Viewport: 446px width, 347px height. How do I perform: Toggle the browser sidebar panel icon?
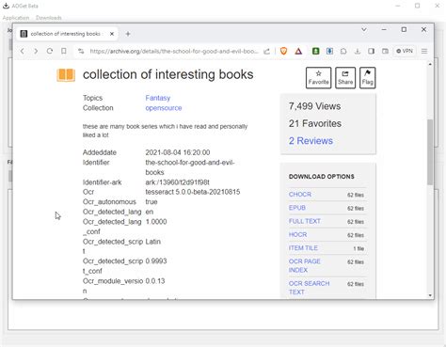click(371, 51)
